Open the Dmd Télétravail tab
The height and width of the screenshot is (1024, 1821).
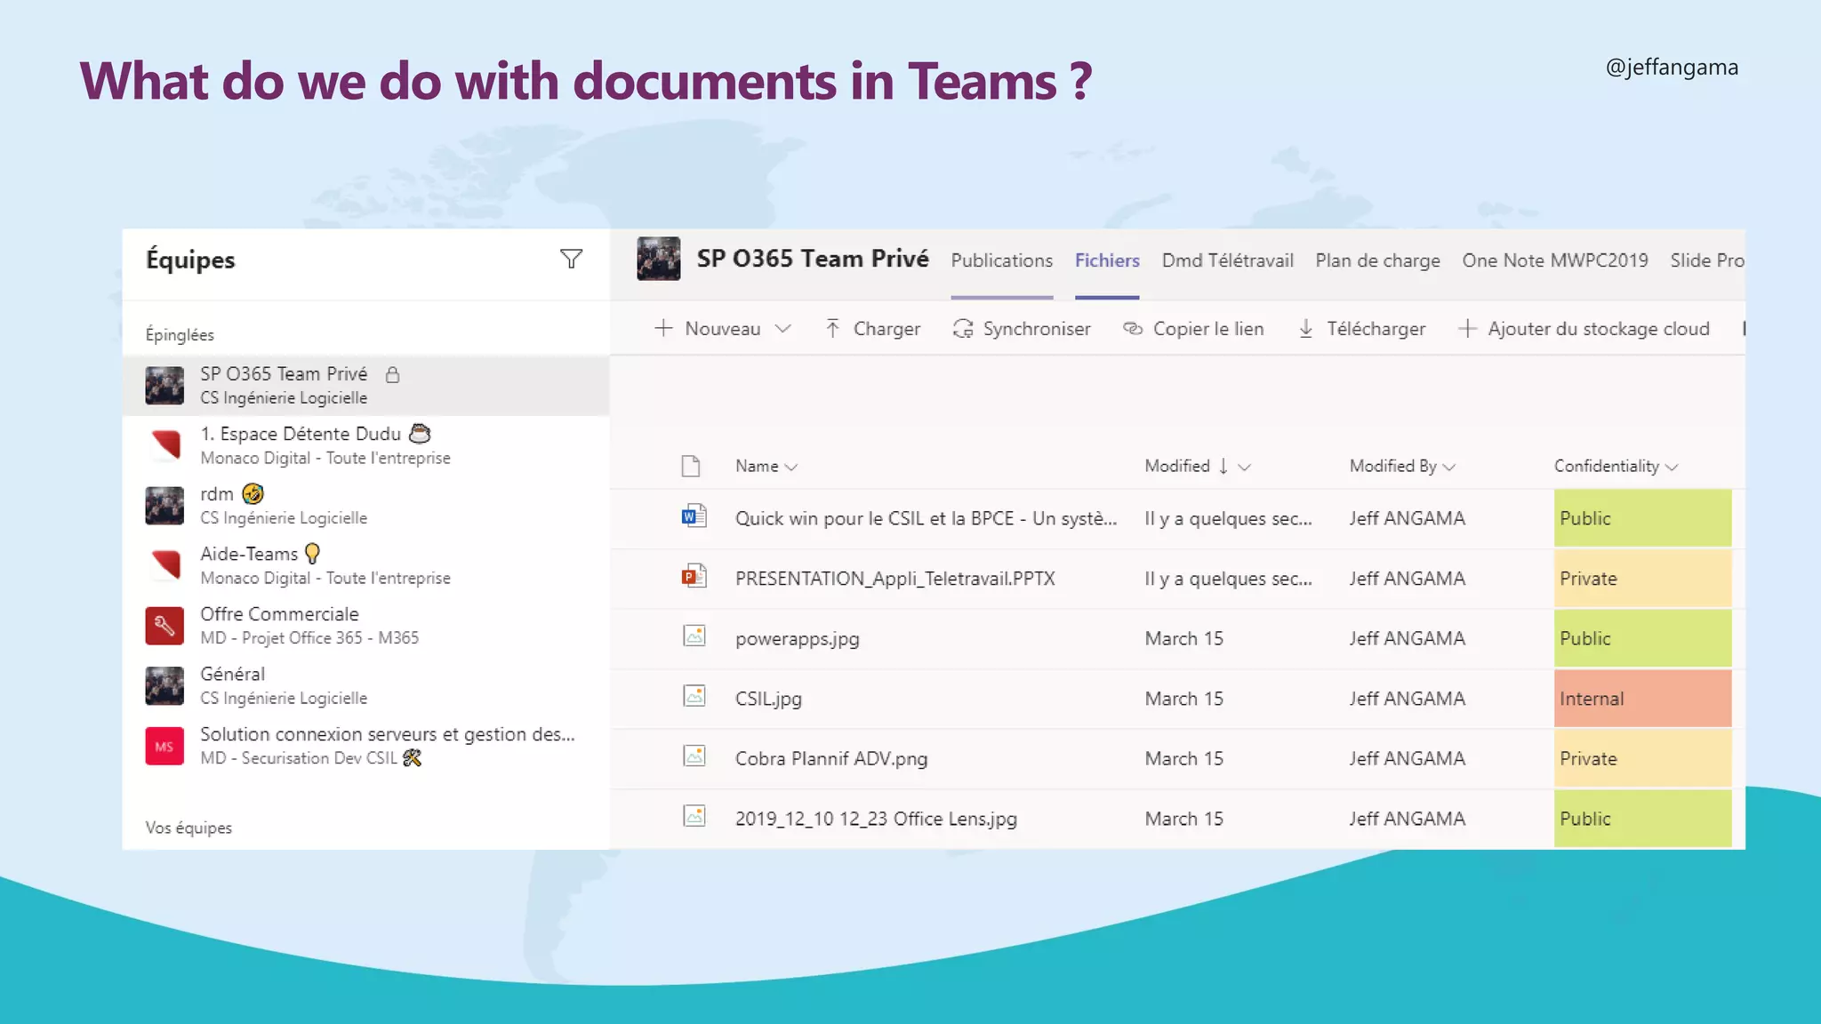click(x=1227, y=260)
